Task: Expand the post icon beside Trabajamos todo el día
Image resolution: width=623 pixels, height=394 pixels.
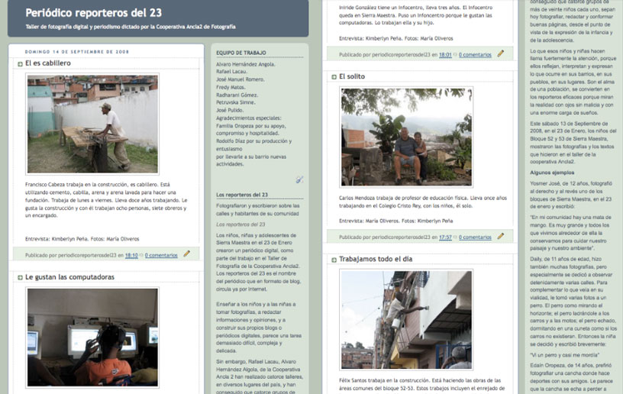Action: [334, 260]
